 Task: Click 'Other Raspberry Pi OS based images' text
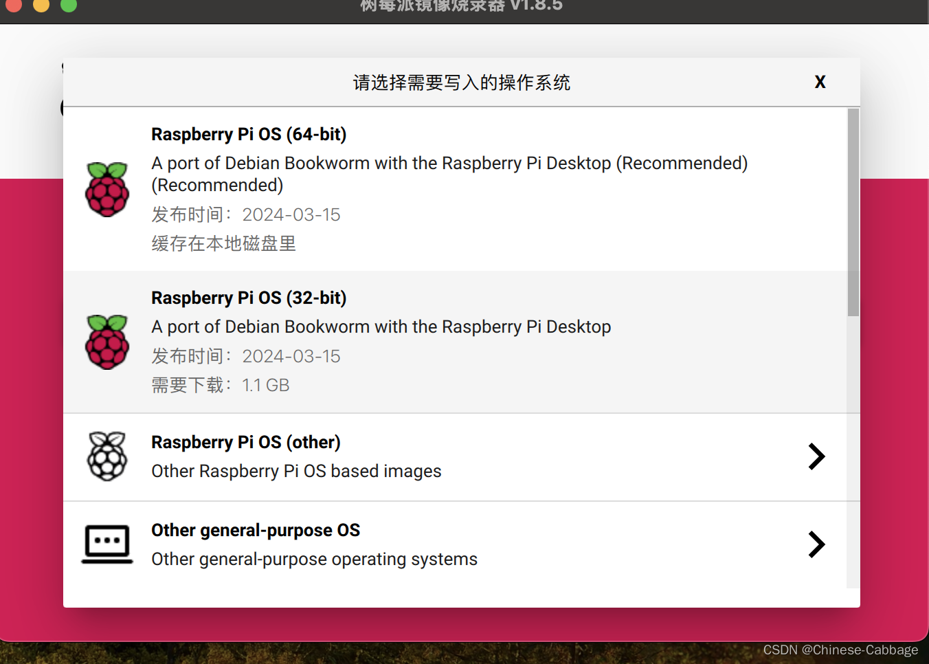click(x=296, y=471)
